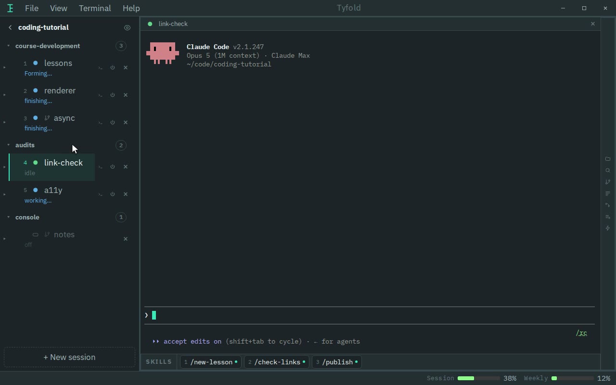This screenshot has width=616, height=385.
Task: Click the Weekly usage progress bar
Action: (x=573, y=378)
